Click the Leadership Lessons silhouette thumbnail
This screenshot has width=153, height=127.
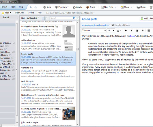pos(69,31)
